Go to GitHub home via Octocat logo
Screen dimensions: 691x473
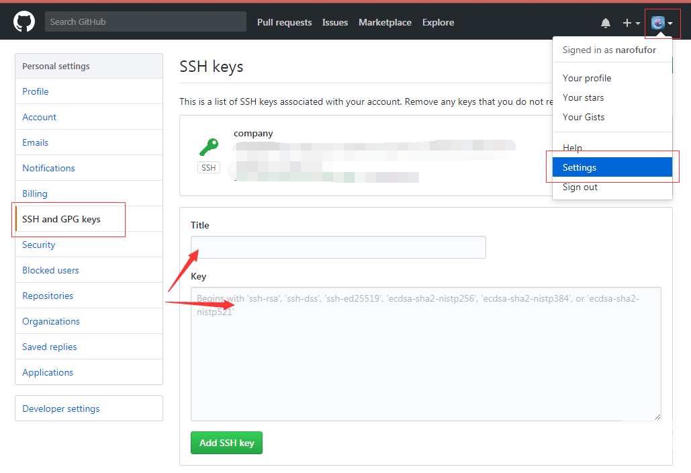[24, 21]
